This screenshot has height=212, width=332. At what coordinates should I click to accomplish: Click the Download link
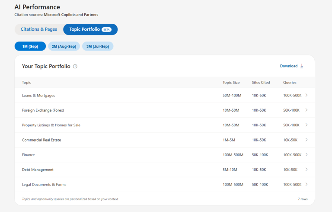click(x=292, y=66)
